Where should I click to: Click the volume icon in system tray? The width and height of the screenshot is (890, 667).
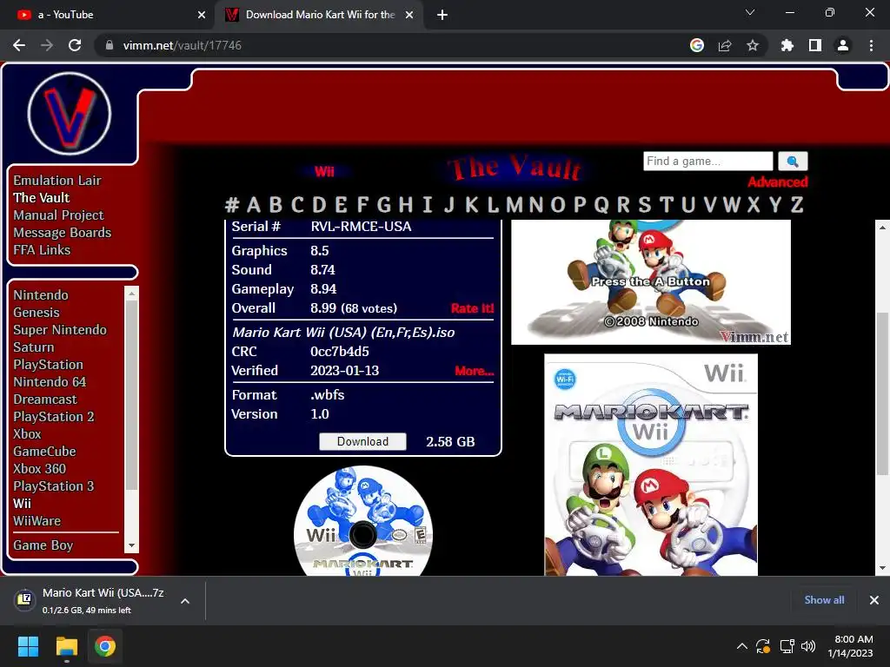coord(808,646)
